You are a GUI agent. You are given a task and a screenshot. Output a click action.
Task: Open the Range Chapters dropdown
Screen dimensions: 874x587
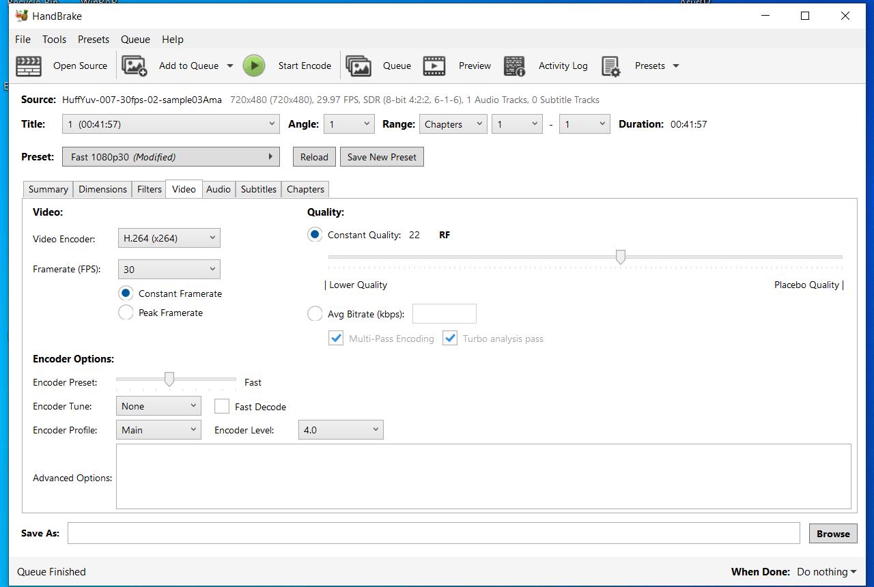click(x=452, y=124)
